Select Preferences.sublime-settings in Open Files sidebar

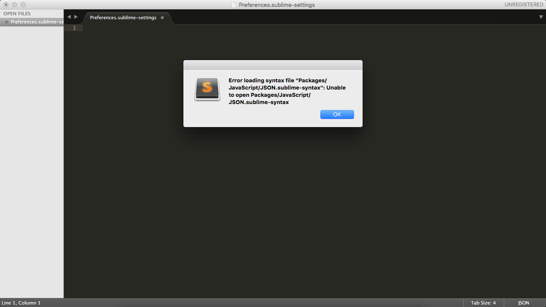click(37, 22)
